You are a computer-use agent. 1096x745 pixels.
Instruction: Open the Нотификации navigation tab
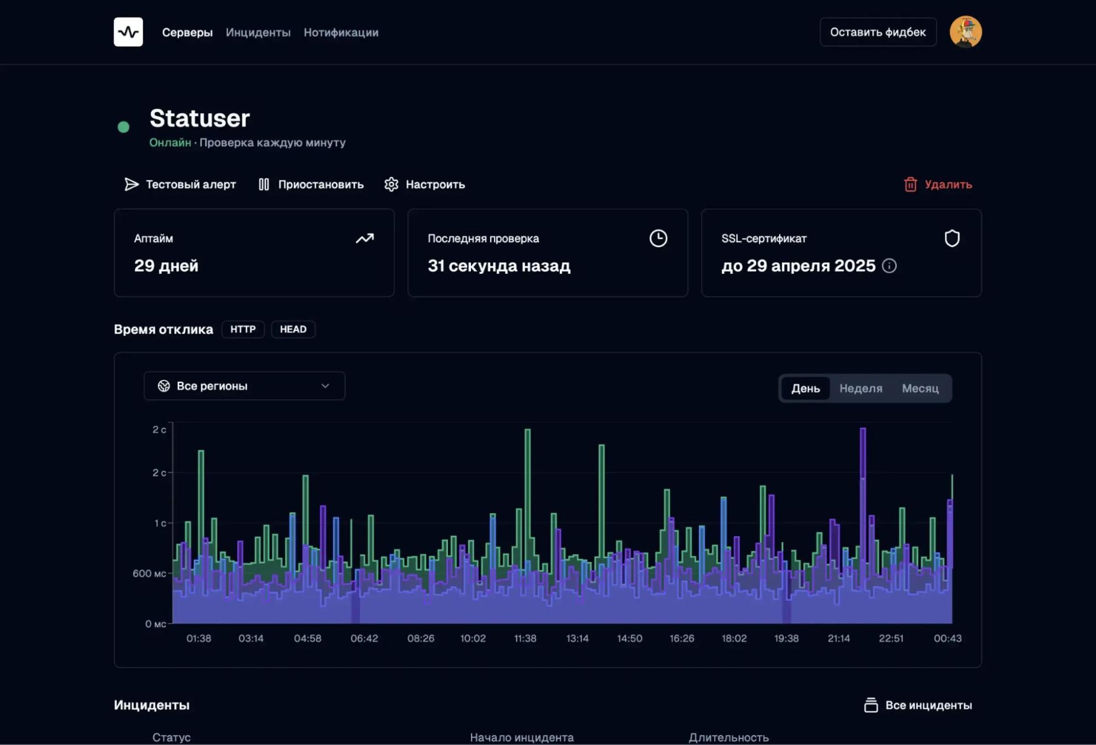pos(341,32)
